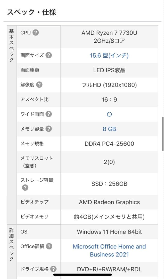Open Microsoft Office Home and Business 2021 link
Viewport: 165px width, 279px height.
[109, 250]
